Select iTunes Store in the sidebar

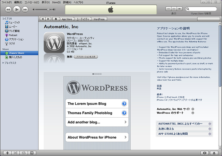19,53
